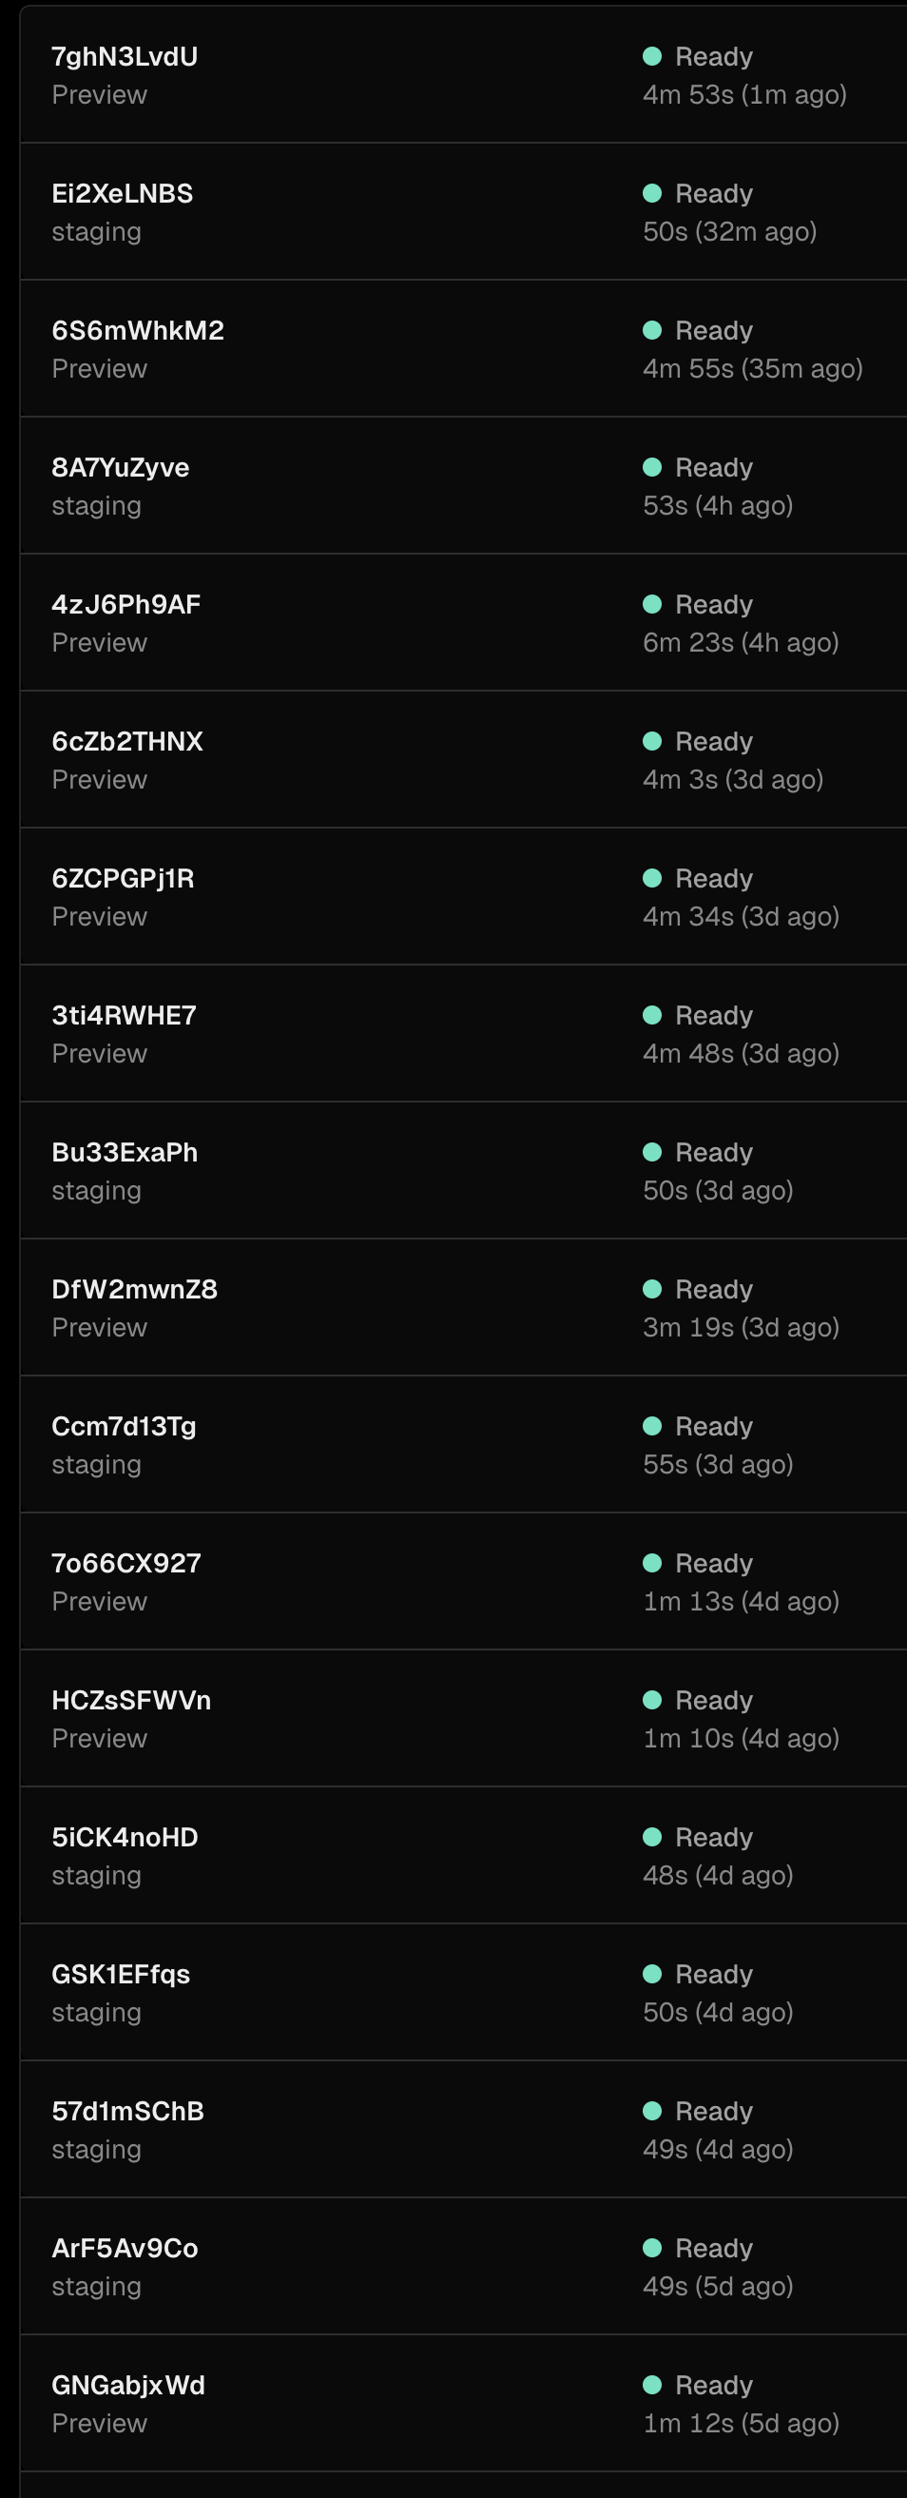Open deployment 6cZb2THNX
The width and height of the screenshot is (907, 2498).
tap(127, 741)
